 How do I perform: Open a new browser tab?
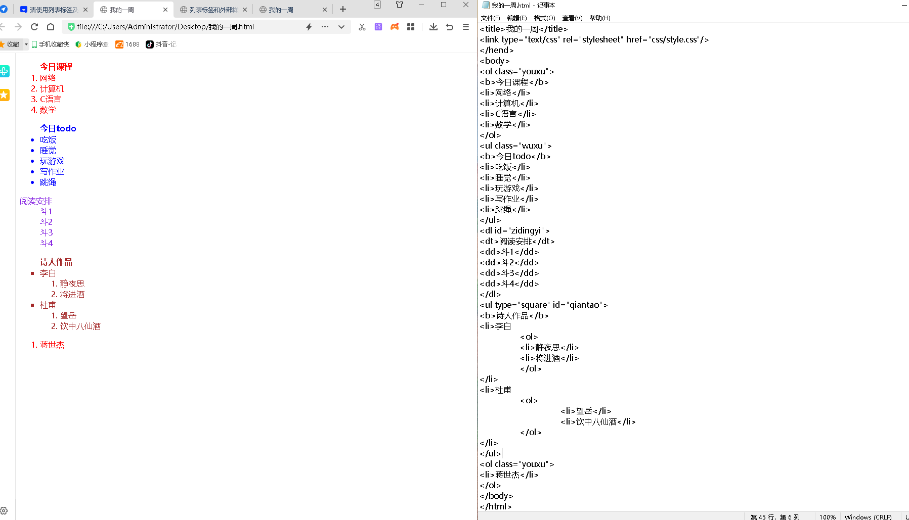(x=343, y=9)
